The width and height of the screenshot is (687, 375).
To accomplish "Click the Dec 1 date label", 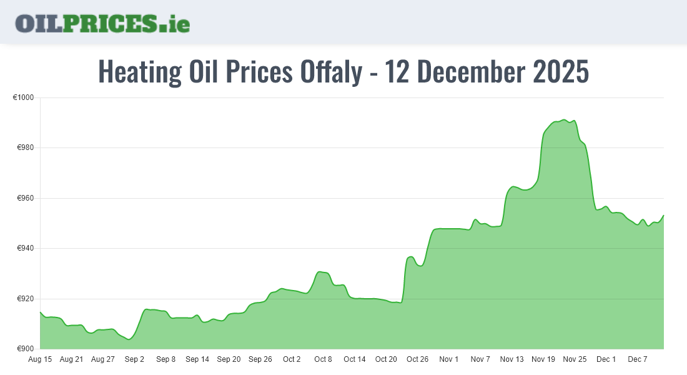I will pyautogui.click(x=606, y=359).
